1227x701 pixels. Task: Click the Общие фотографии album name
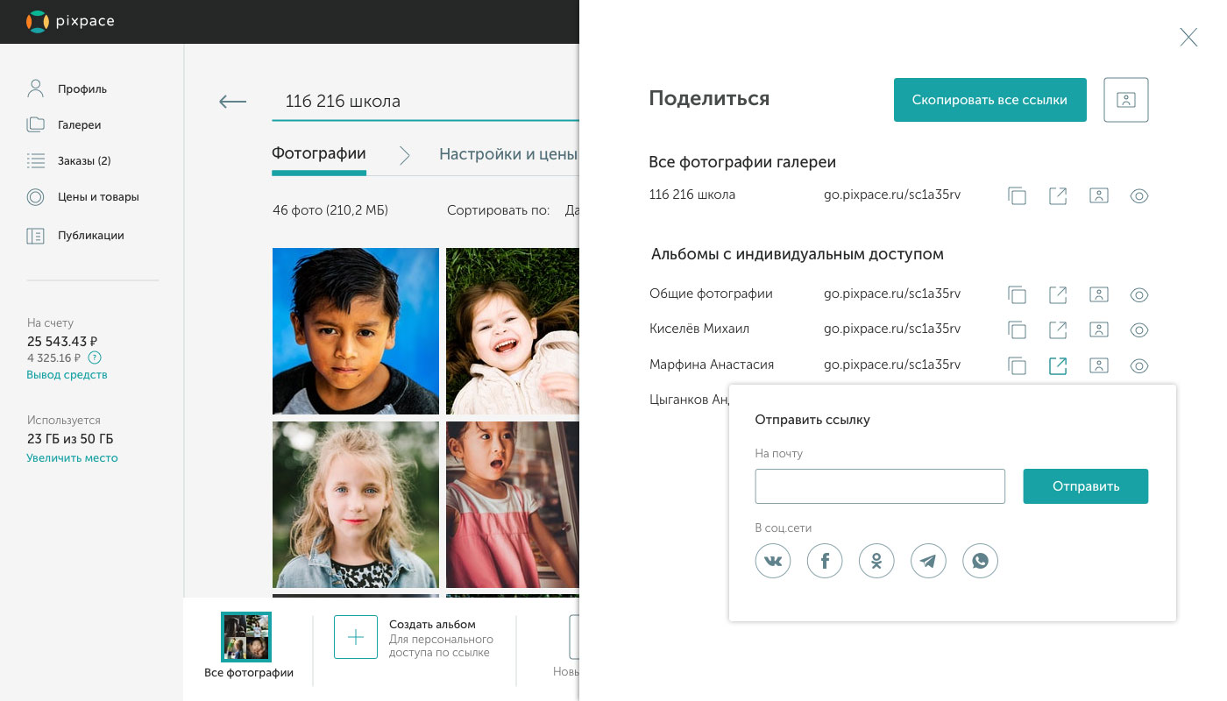(711, 294)
